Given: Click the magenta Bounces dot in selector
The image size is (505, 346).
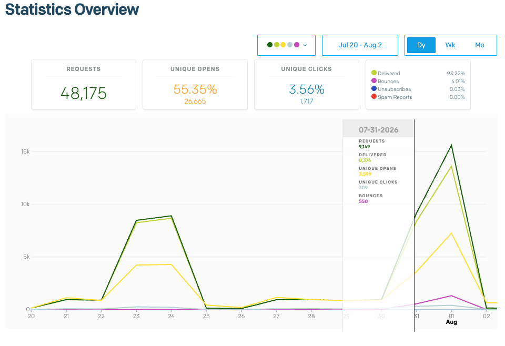Looking at the screenshot, I should [297, 45].
